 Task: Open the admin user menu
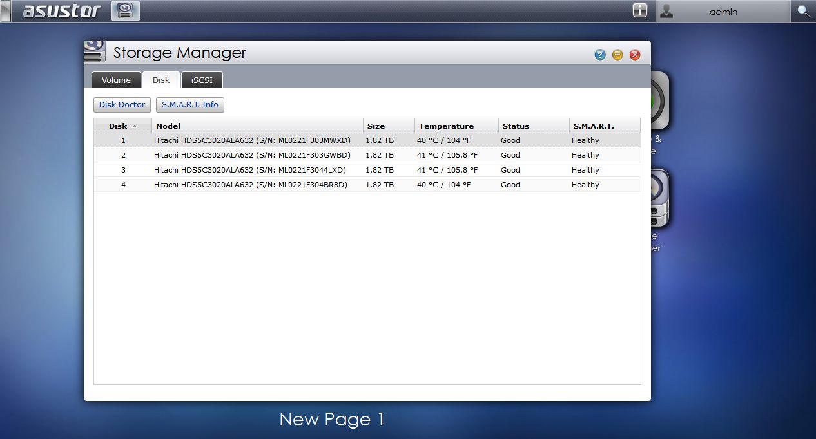(723, 12)
